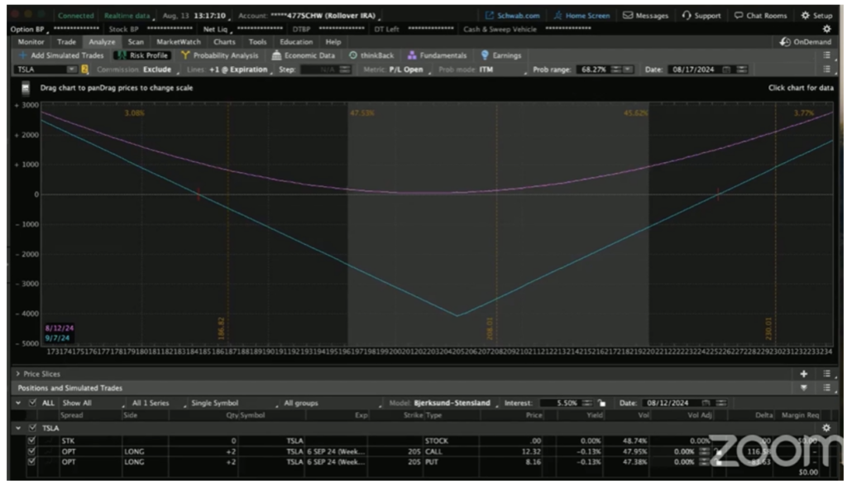Switch to the Monitor tab
The height and width of the screenshot is (484, 847).
point(31,41)
